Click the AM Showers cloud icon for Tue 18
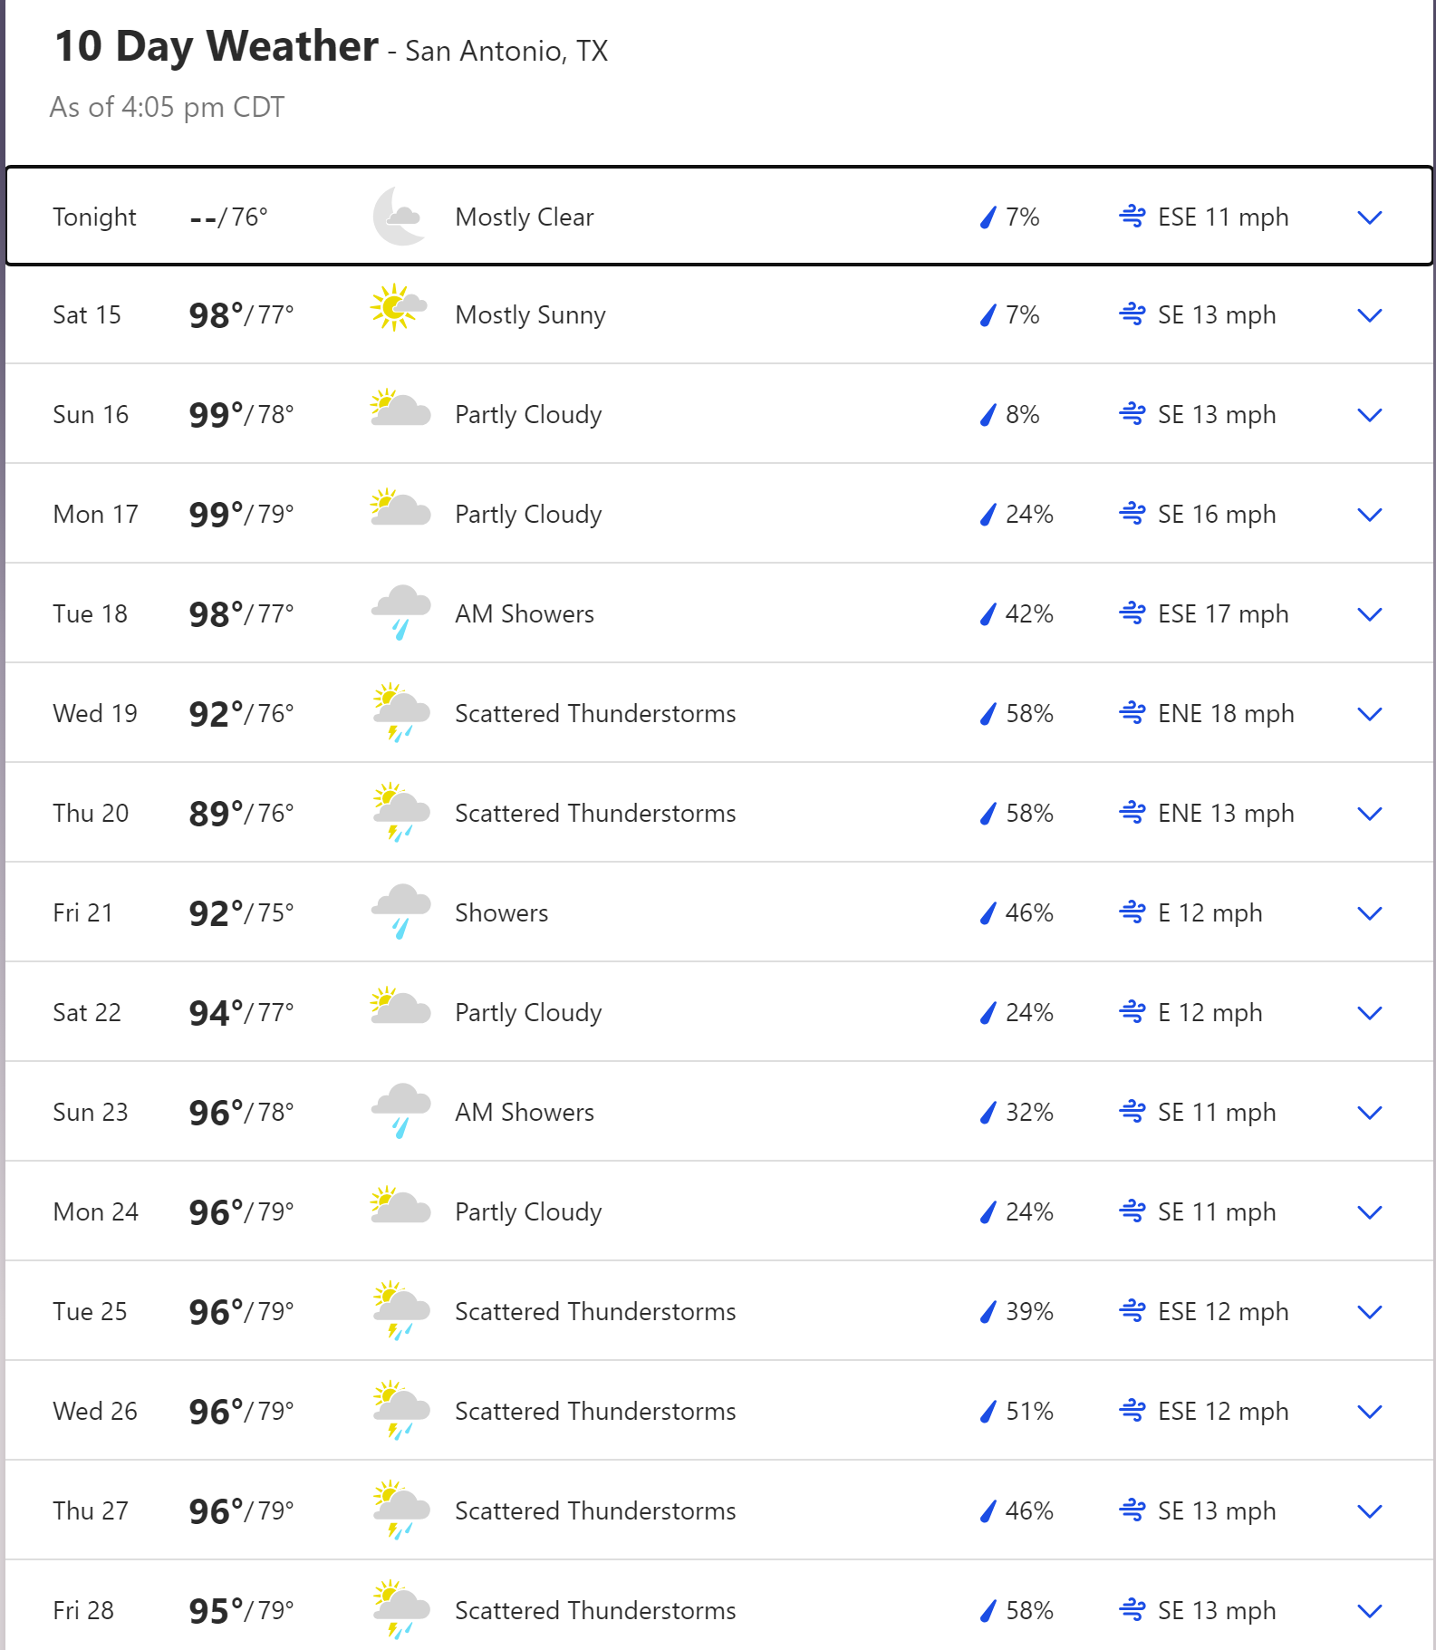1436x1650 pixels. click(400, 613)
